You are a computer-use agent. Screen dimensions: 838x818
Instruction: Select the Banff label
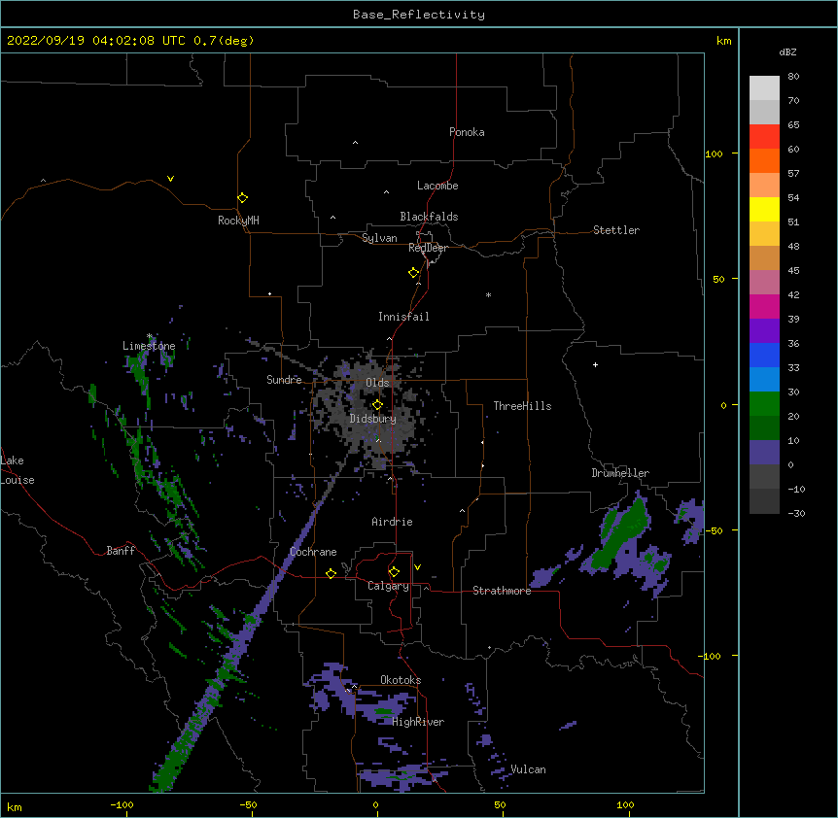coord(121,551)
